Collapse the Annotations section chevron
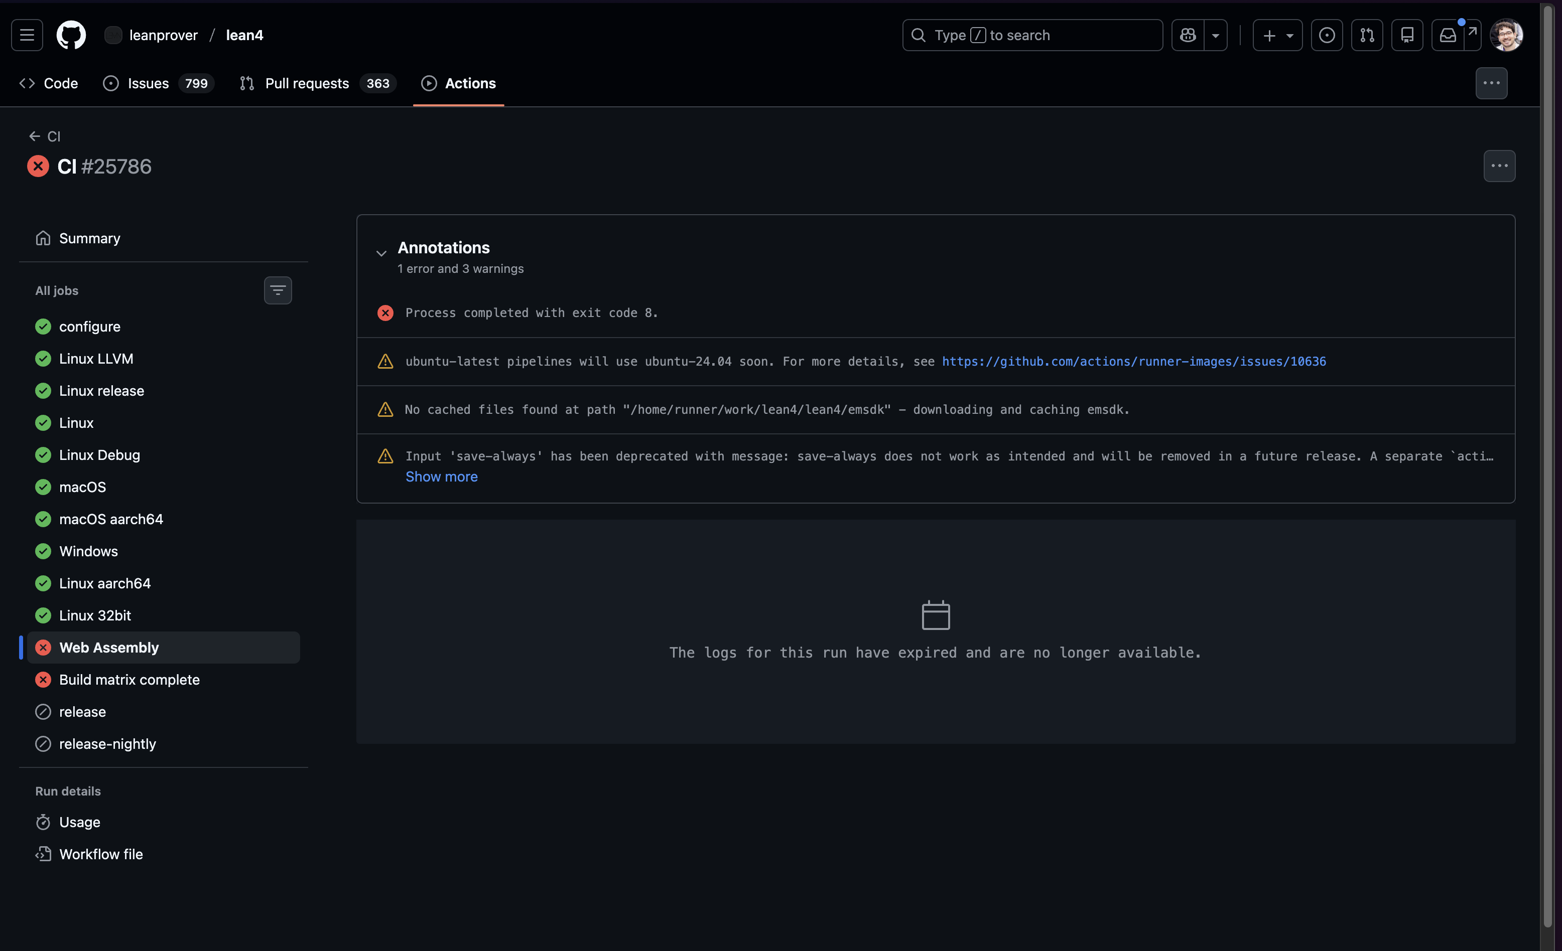Image resolution: width=1562 pixels, height=951 pixels. pyautogui.click(x=381, y=253)
